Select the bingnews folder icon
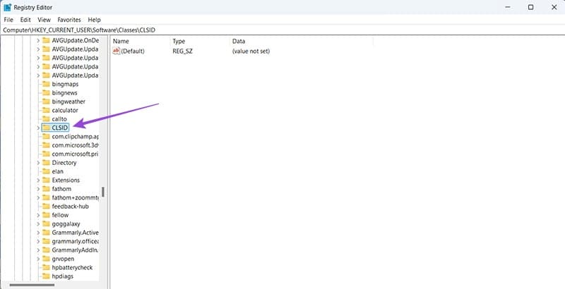 [46, 93]
